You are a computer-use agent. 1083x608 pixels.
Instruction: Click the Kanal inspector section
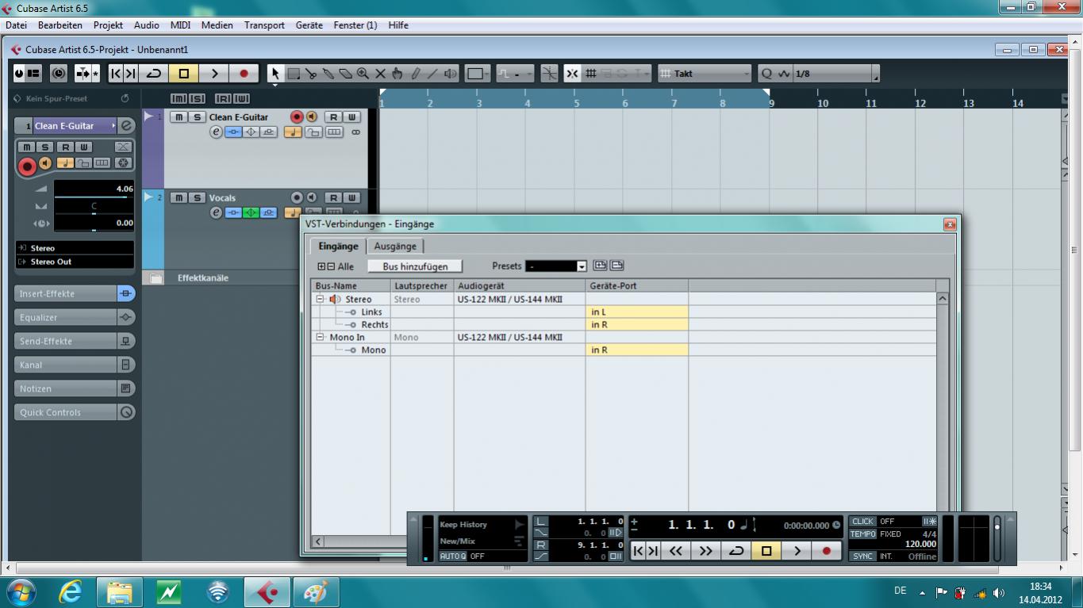tap(75, 365)
